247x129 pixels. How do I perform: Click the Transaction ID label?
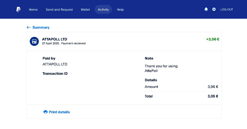(55, 74)
